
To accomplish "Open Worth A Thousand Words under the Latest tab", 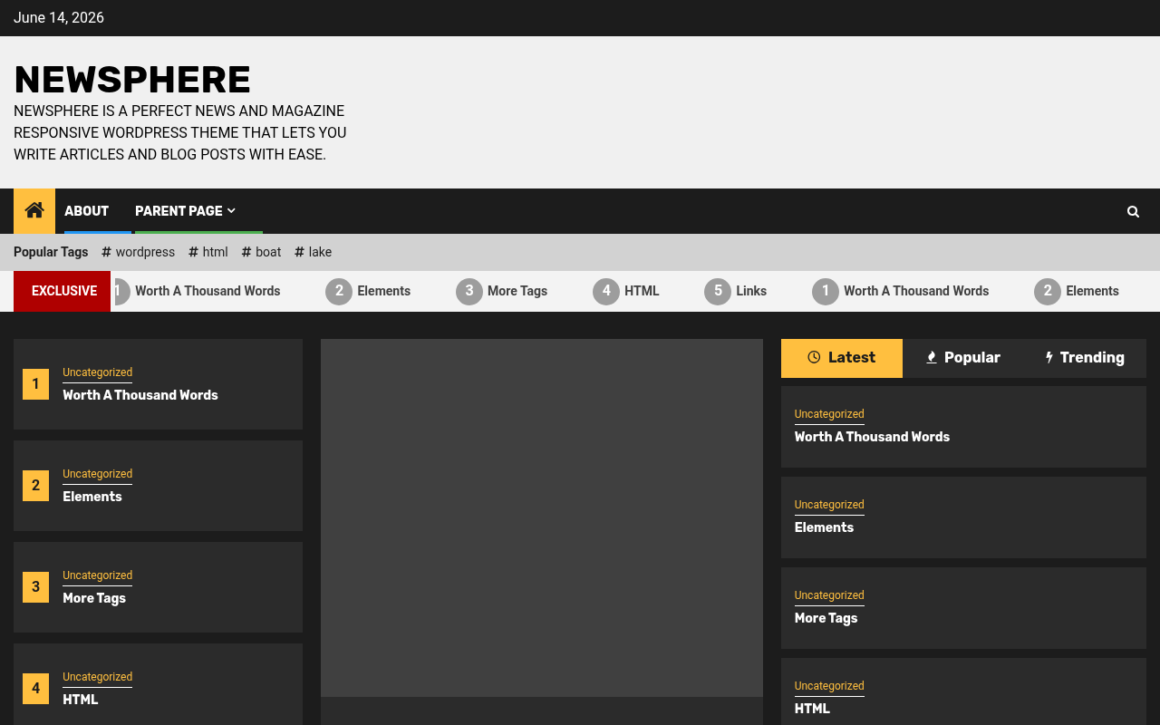I will 873,437.
